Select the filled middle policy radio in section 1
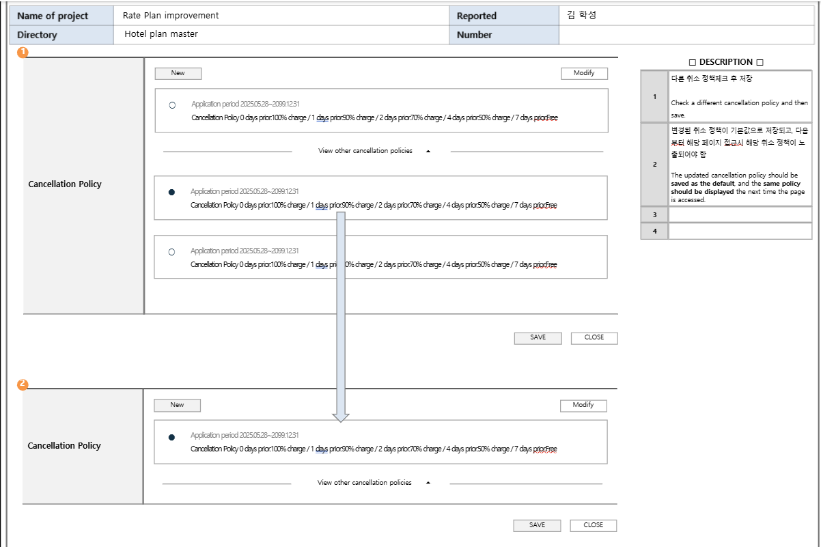Viewport: 821px width, 547px height. (x=171, y=193)
